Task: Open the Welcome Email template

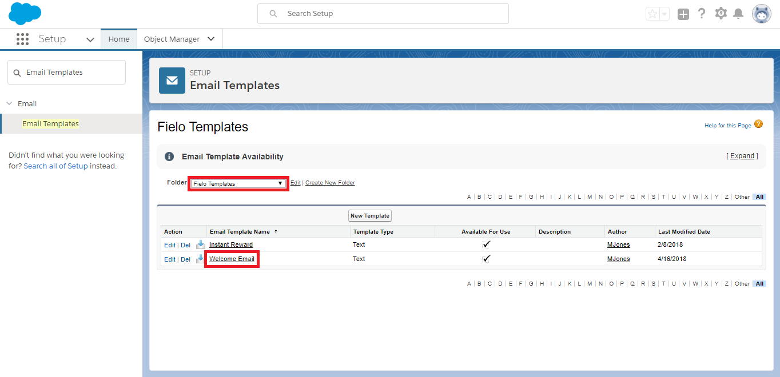Action: [x=232, y=259]
